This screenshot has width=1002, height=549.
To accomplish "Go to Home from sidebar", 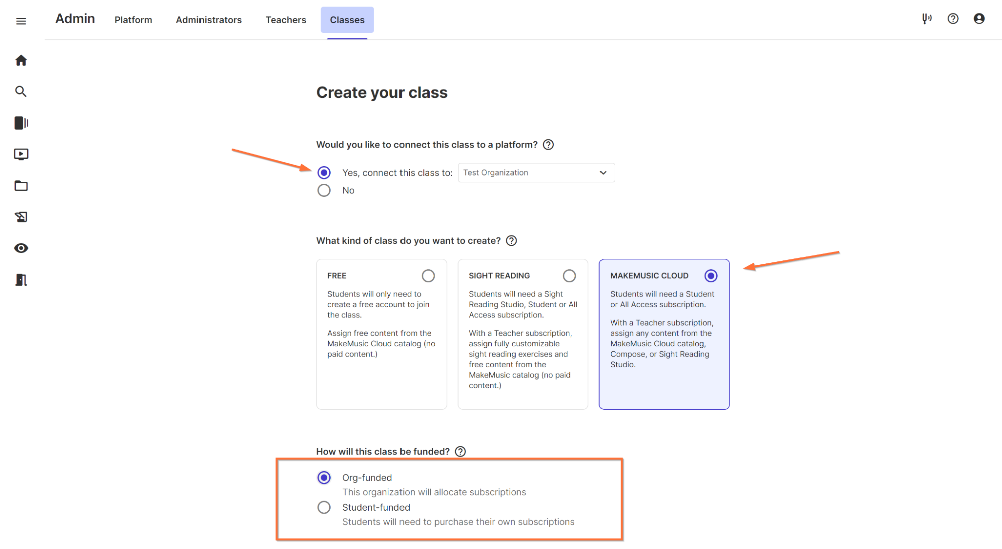I will 21,60.
